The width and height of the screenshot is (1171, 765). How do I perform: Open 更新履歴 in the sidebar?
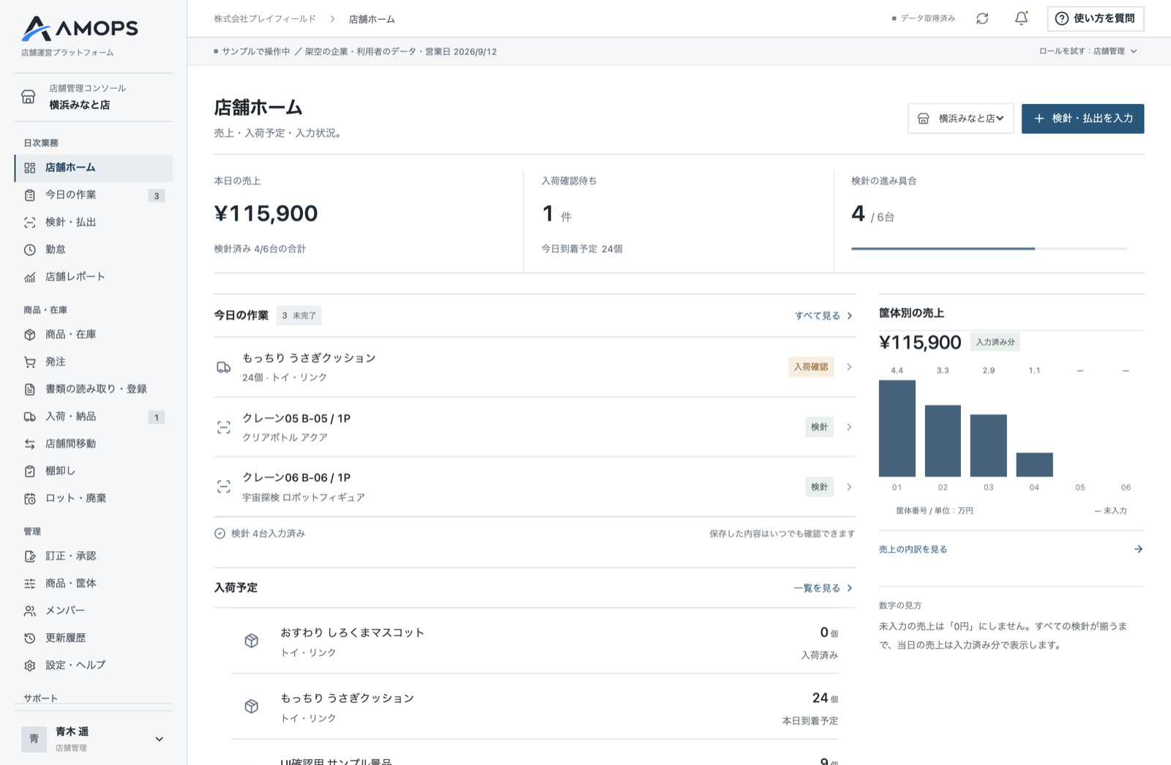tap(94, 638)
